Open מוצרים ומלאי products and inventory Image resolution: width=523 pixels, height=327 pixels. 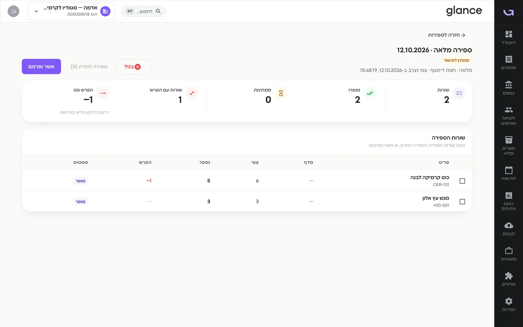pos(509,146)
